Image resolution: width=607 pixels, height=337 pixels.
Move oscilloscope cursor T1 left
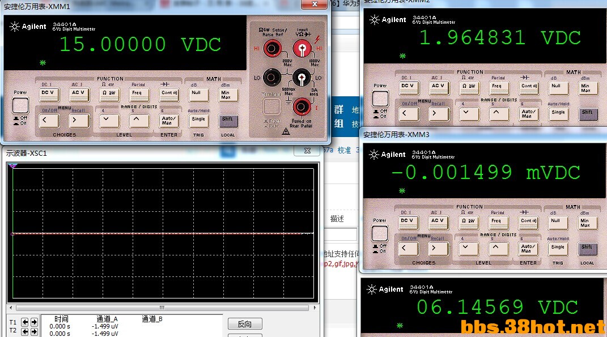(25, 322)
